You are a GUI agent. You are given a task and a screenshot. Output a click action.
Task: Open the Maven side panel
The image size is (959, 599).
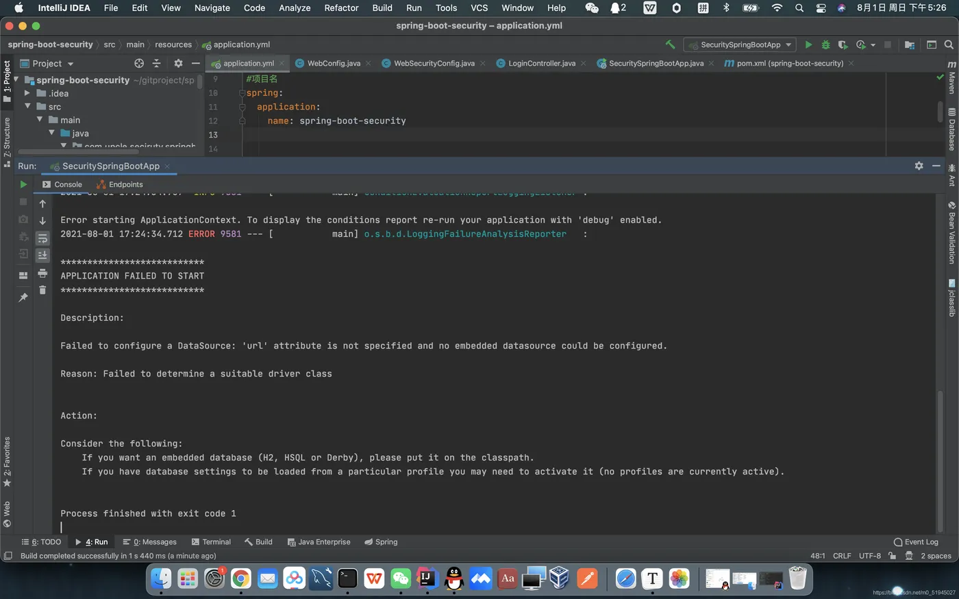[x=951, y=77]
